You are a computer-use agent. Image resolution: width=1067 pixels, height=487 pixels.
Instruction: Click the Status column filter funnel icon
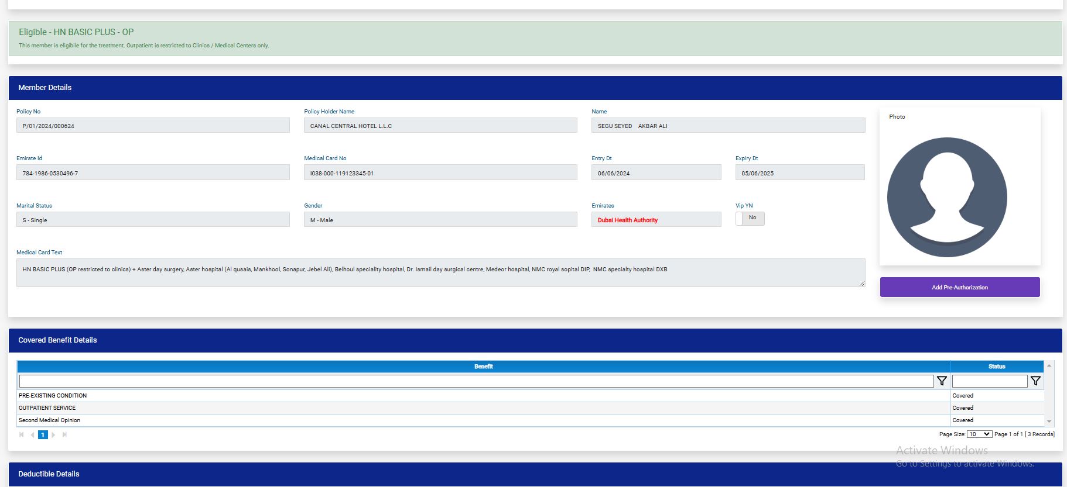coord(1035,381)
